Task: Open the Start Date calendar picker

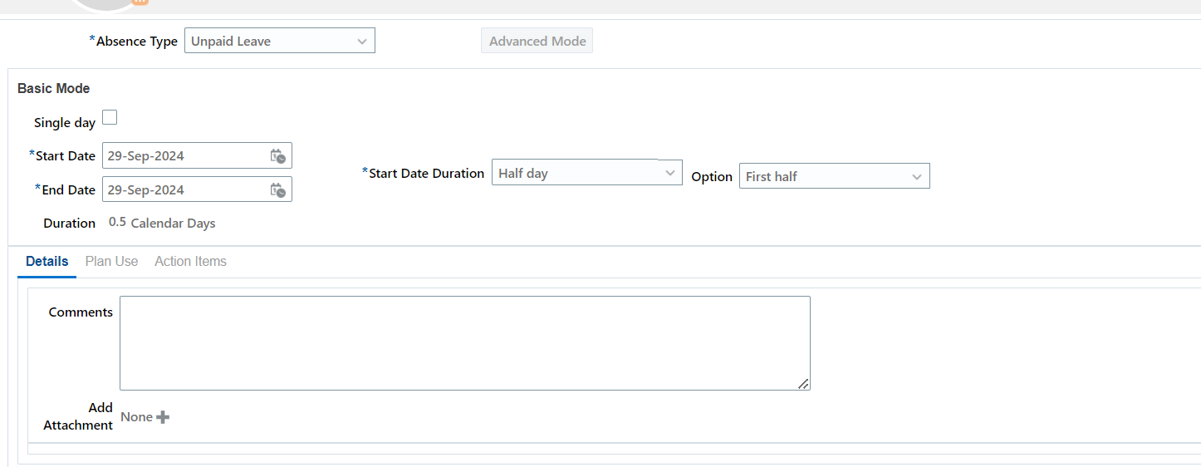Action: pyautogui.click(x=278, y=156)
